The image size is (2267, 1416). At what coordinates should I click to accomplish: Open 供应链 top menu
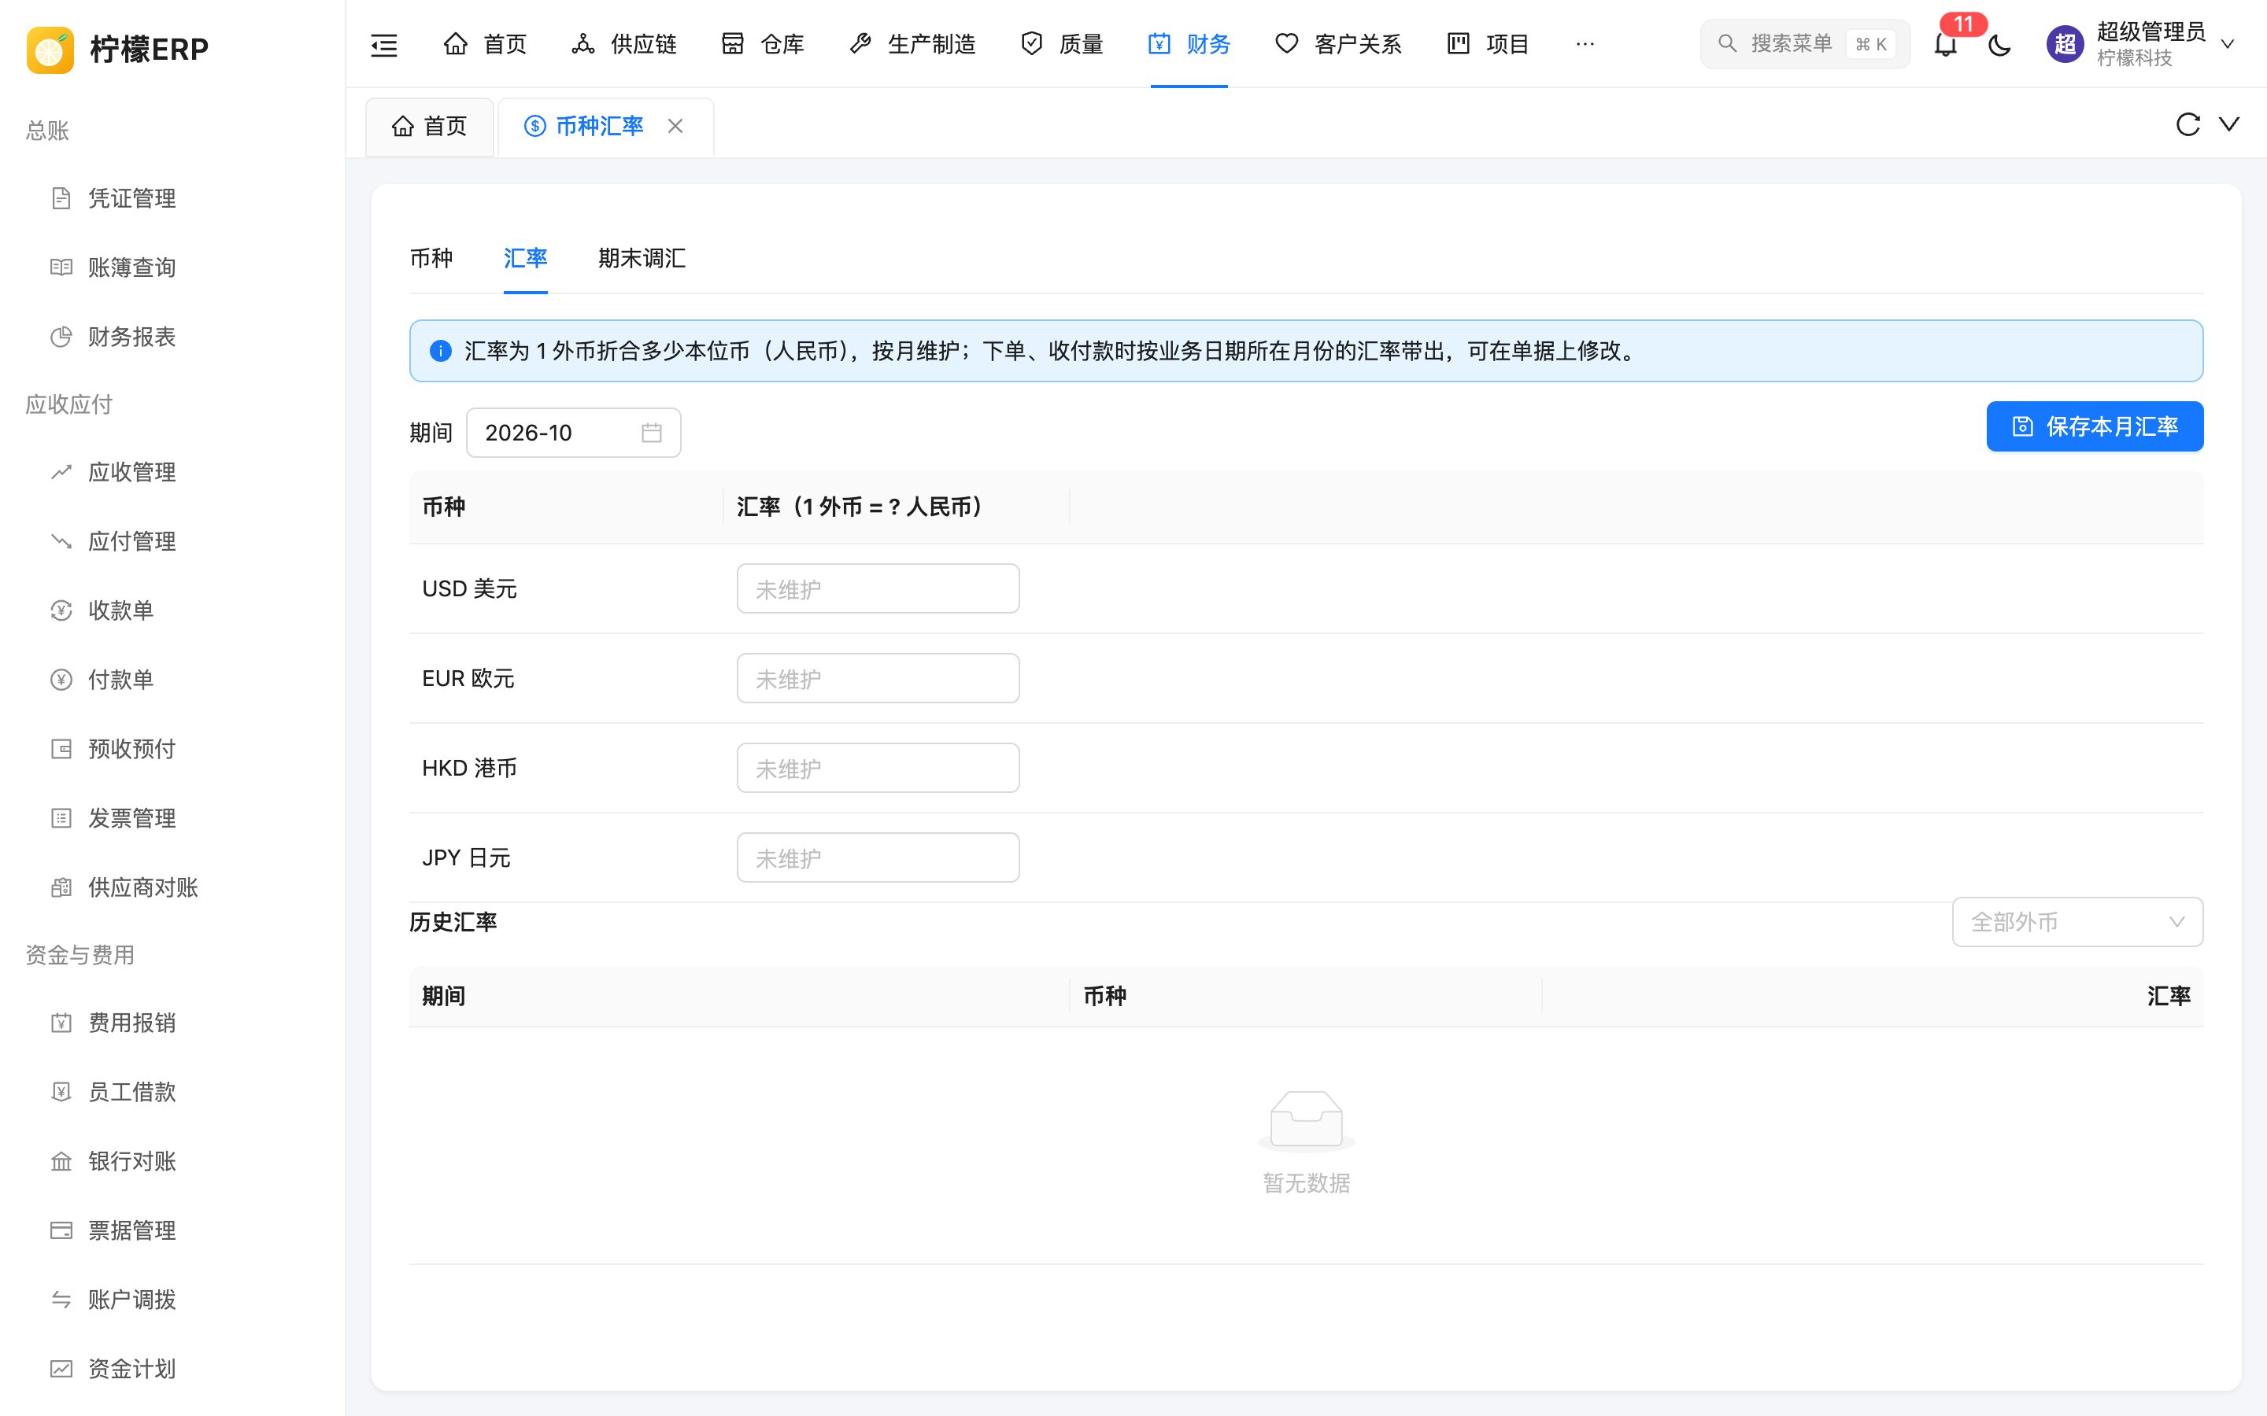click(x=624, y=44)
